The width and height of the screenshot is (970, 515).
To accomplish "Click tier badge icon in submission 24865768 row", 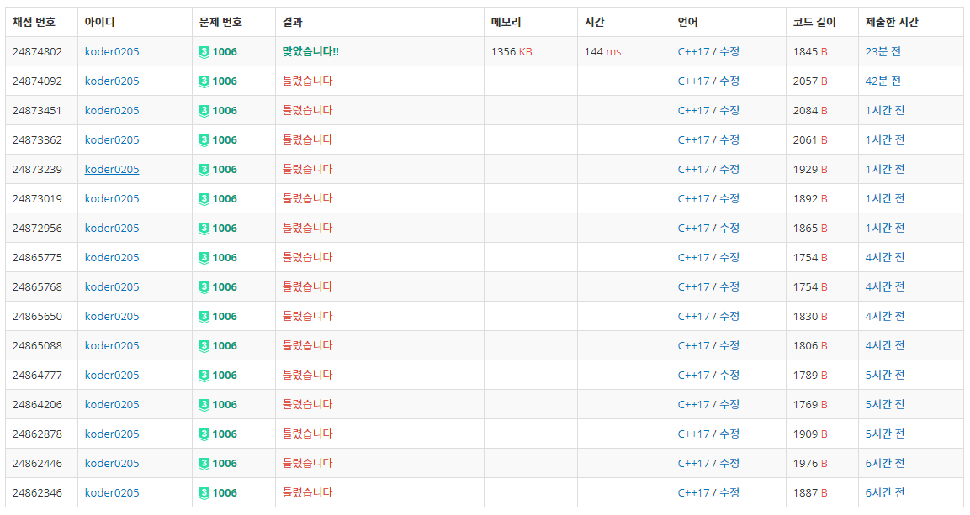I will point(204,287).
